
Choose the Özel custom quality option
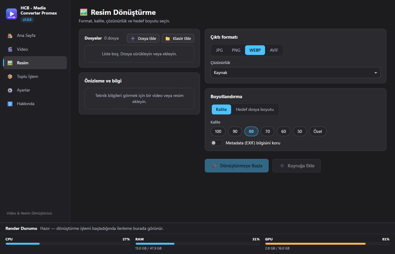[x=317, y=131]
